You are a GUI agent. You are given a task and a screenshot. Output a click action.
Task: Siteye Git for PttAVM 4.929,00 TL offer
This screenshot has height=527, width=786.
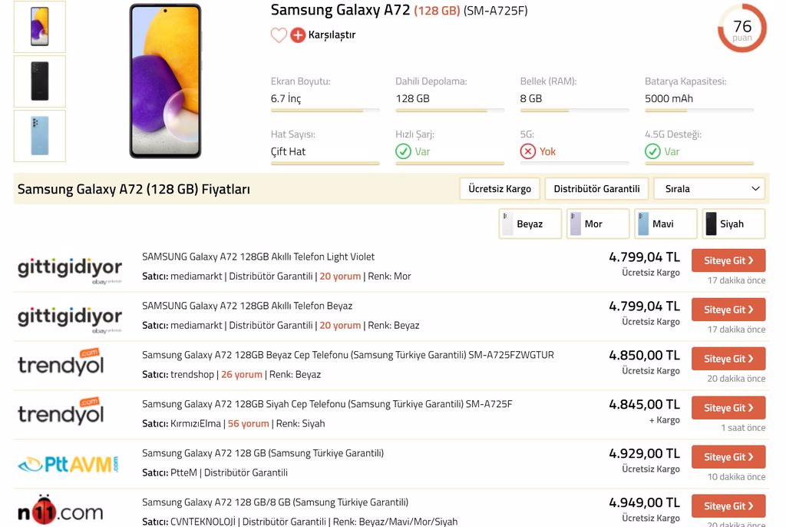click(x=728, y=457)
